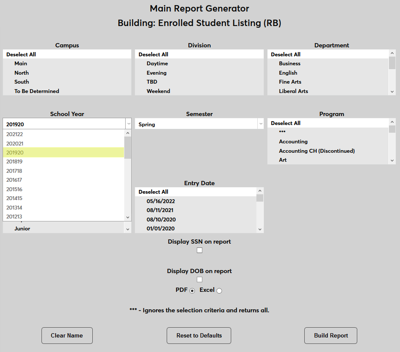Open the Semester dropdown
Viewport: 400px width, 352px height.
click(x=261, y=123)
